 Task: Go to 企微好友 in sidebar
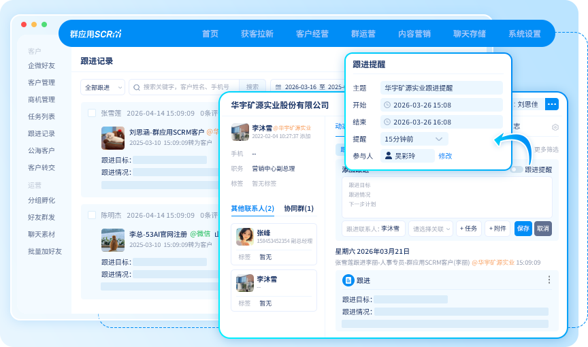pyautogui.click(x=42, y=65)
